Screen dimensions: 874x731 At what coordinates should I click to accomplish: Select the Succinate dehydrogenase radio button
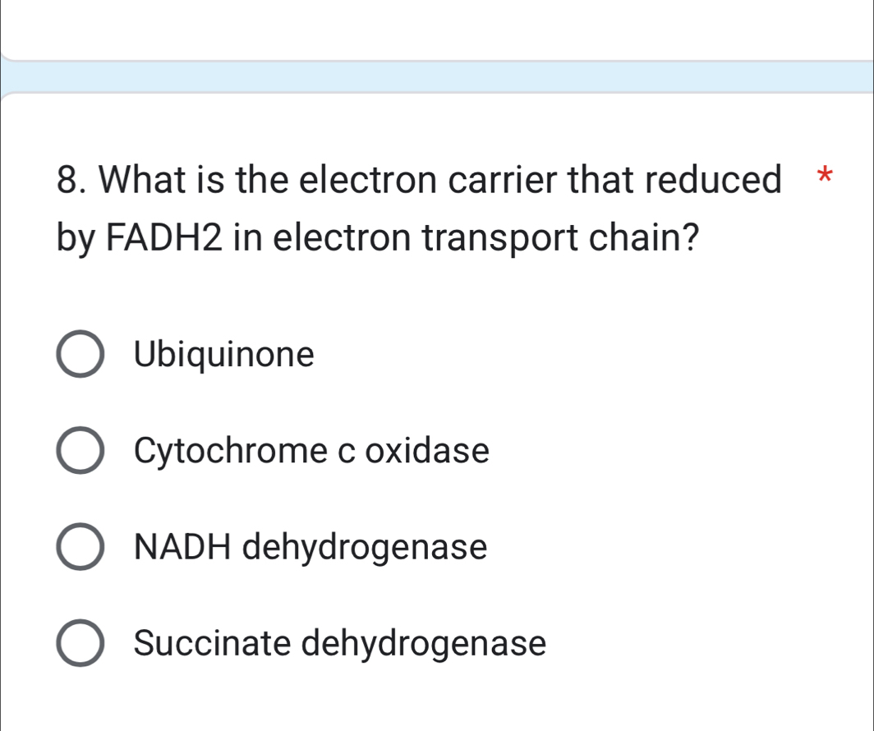click(80, 644)
